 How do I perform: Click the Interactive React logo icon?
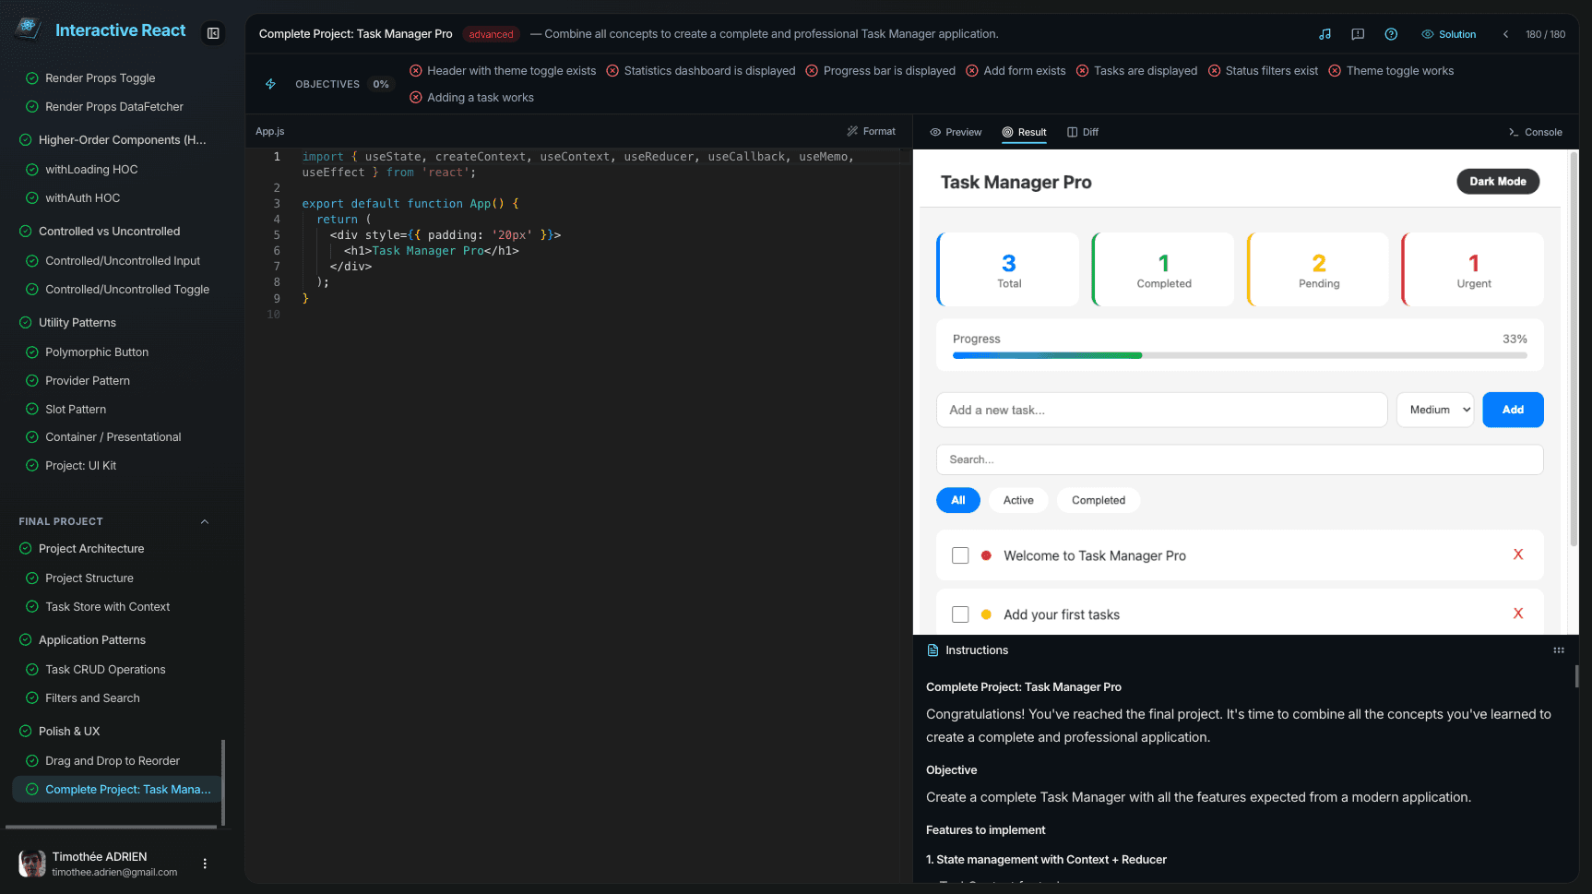27,29
